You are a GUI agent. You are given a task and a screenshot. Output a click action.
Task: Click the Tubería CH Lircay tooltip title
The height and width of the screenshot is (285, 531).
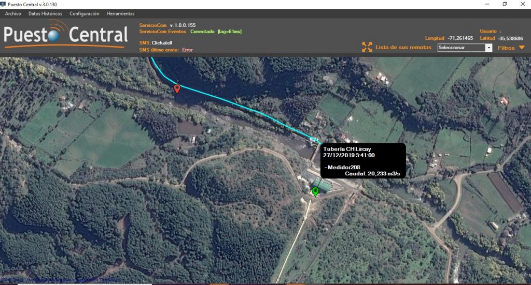click(x=347, y=149)
